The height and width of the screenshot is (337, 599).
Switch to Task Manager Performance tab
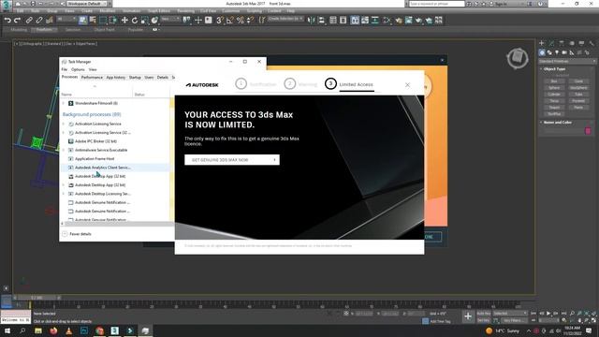click(x=92, y=77)
